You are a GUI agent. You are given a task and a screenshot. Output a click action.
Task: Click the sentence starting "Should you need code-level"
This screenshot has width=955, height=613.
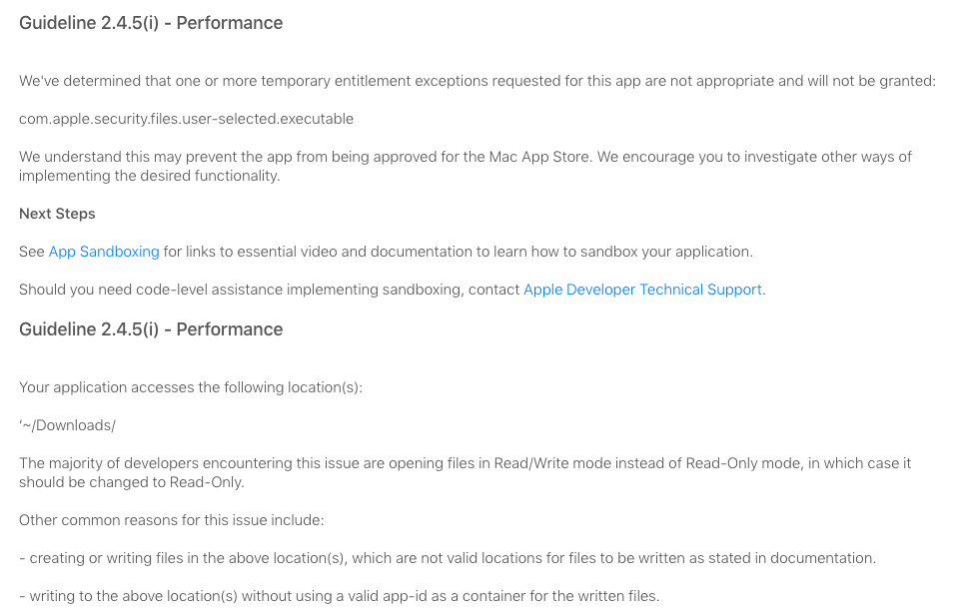pos(393,290)
